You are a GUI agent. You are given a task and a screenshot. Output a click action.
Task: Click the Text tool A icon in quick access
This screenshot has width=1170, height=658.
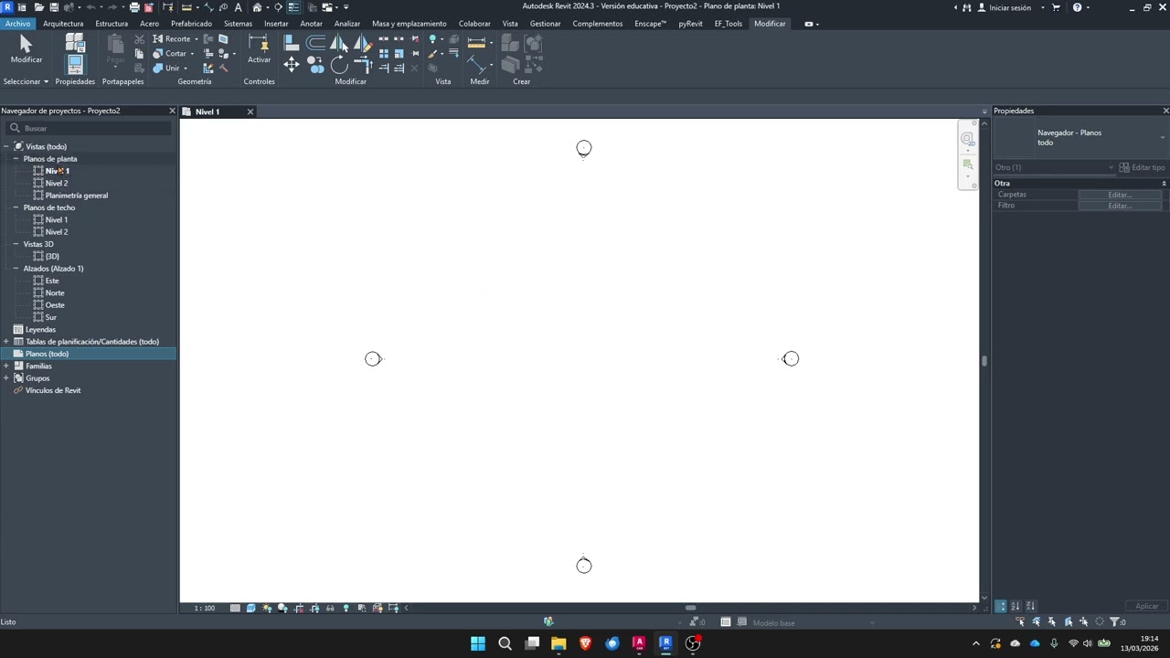(x=238, y=7)
